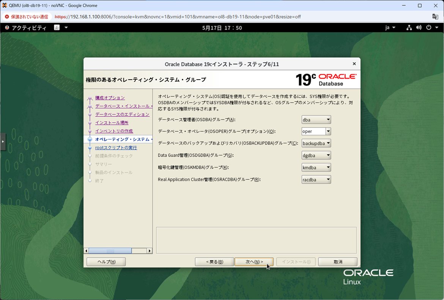Click the 戻る(B) back button

[x=214, y=262]
